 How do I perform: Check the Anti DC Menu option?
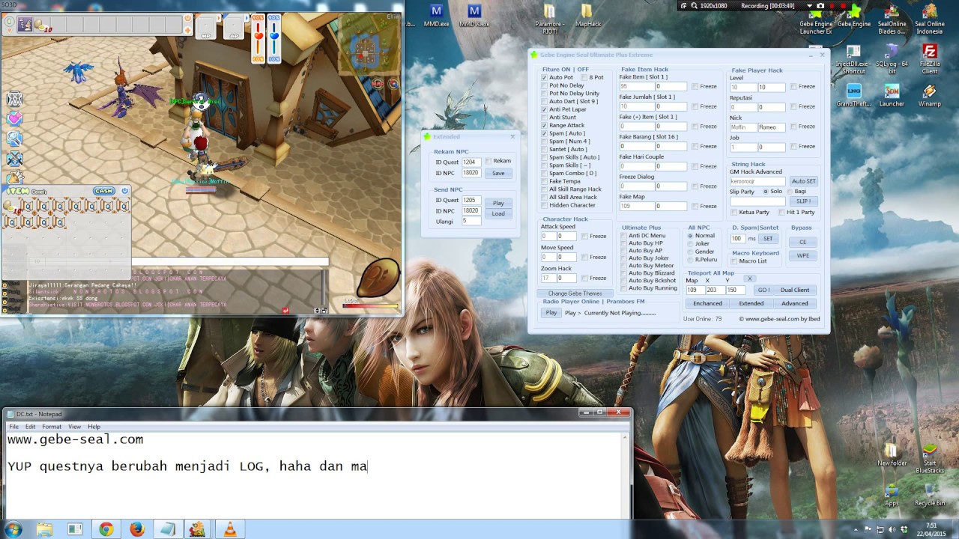click(623, 236)
